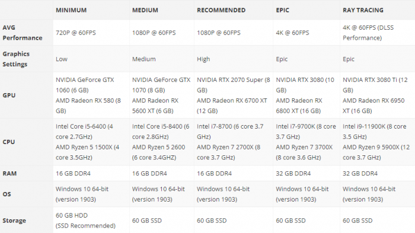The width and height of the screenshot is (415, 233).
Task: Click the EPIC column header
Action: [x=282, y=10]
